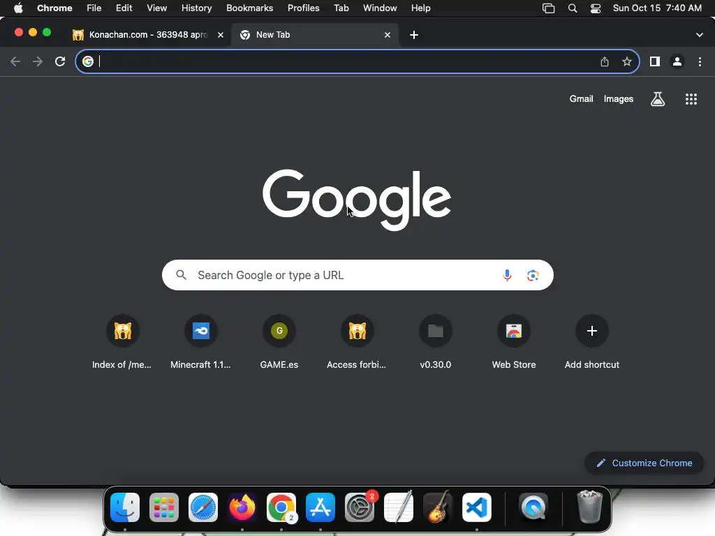Open Finder from the Dock
This screenshot has width=715, height=536.
pos(125,507)
